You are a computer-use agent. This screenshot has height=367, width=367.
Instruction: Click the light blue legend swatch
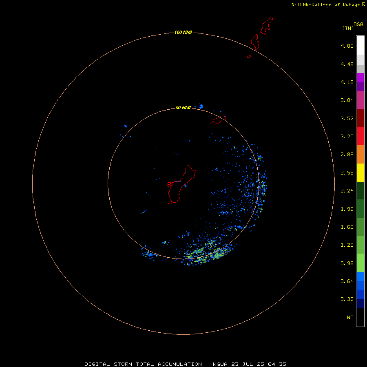tap(360, 276)
